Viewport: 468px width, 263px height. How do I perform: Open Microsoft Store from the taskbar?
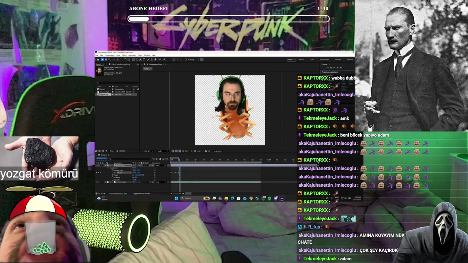point(238,198)
